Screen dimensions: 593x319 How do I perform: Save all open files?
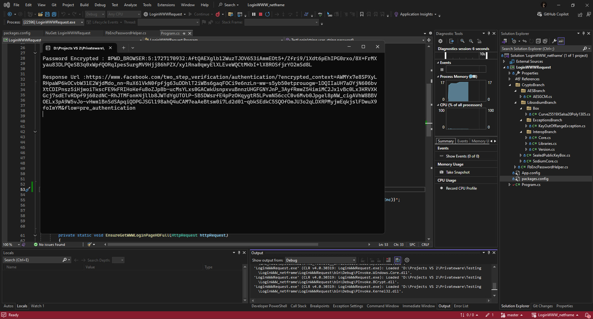54,14
